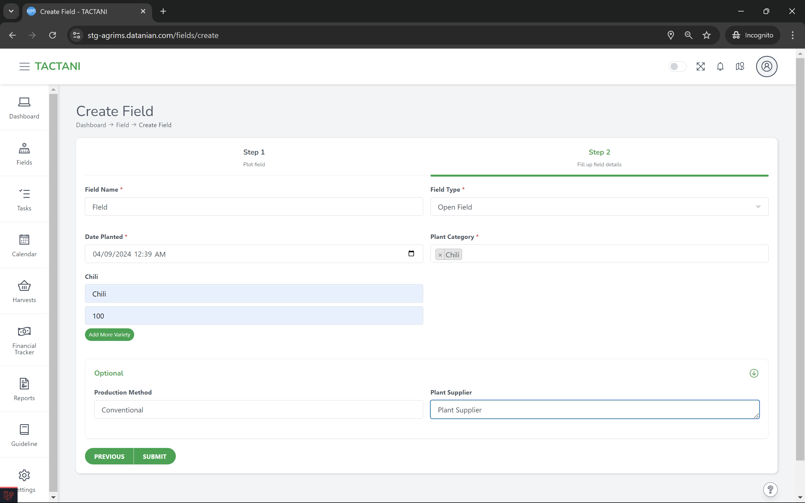Open Tasks in the sidebar
The image size is (805, 503).
(x=24, y=200)
